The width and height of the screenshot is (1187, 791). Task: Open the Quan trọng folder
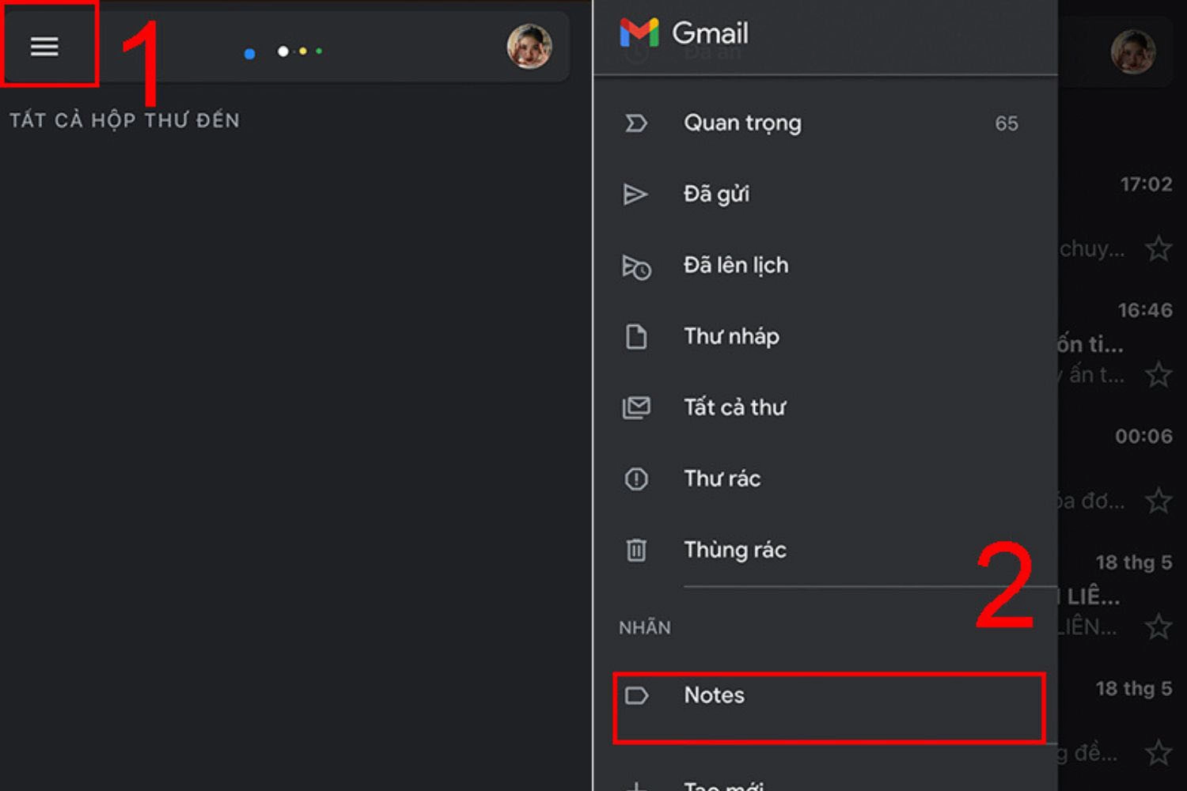825,123
